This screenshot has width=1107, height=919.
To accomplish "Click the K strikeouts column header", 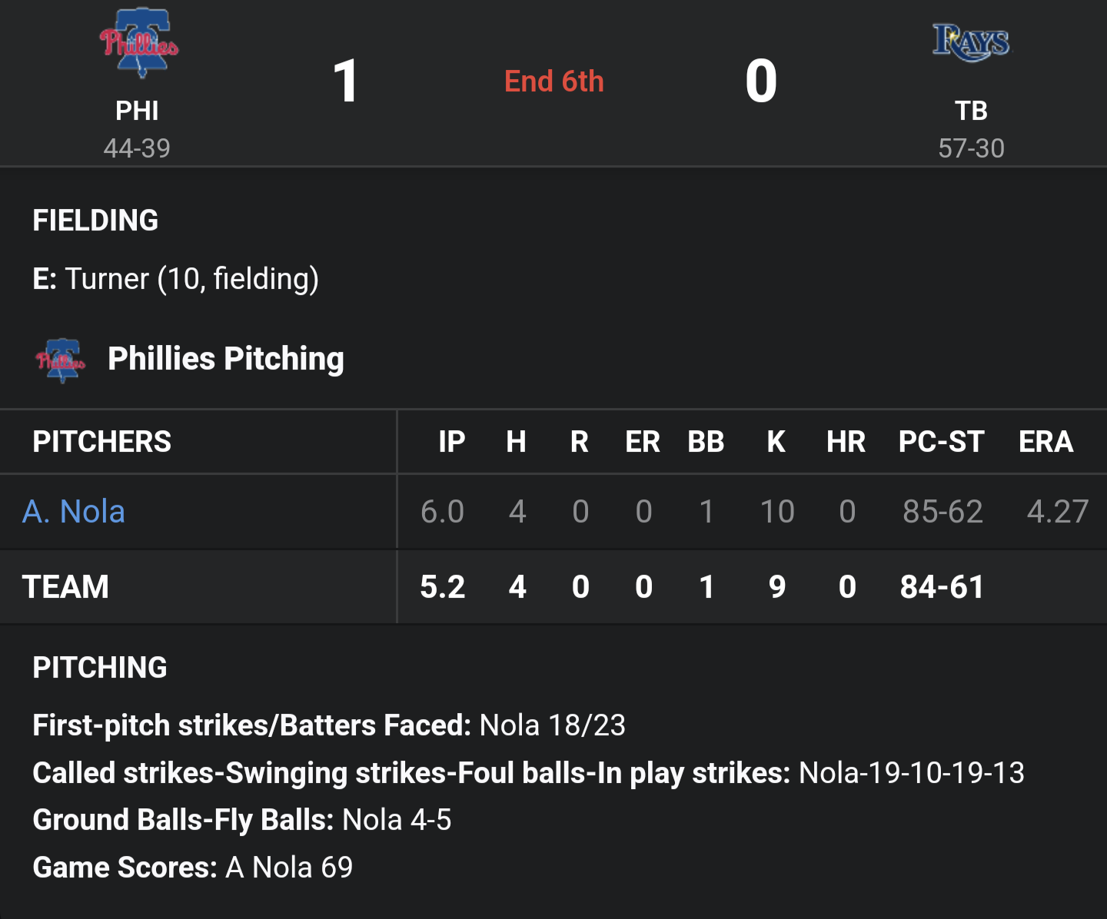I will coord(776,442).
